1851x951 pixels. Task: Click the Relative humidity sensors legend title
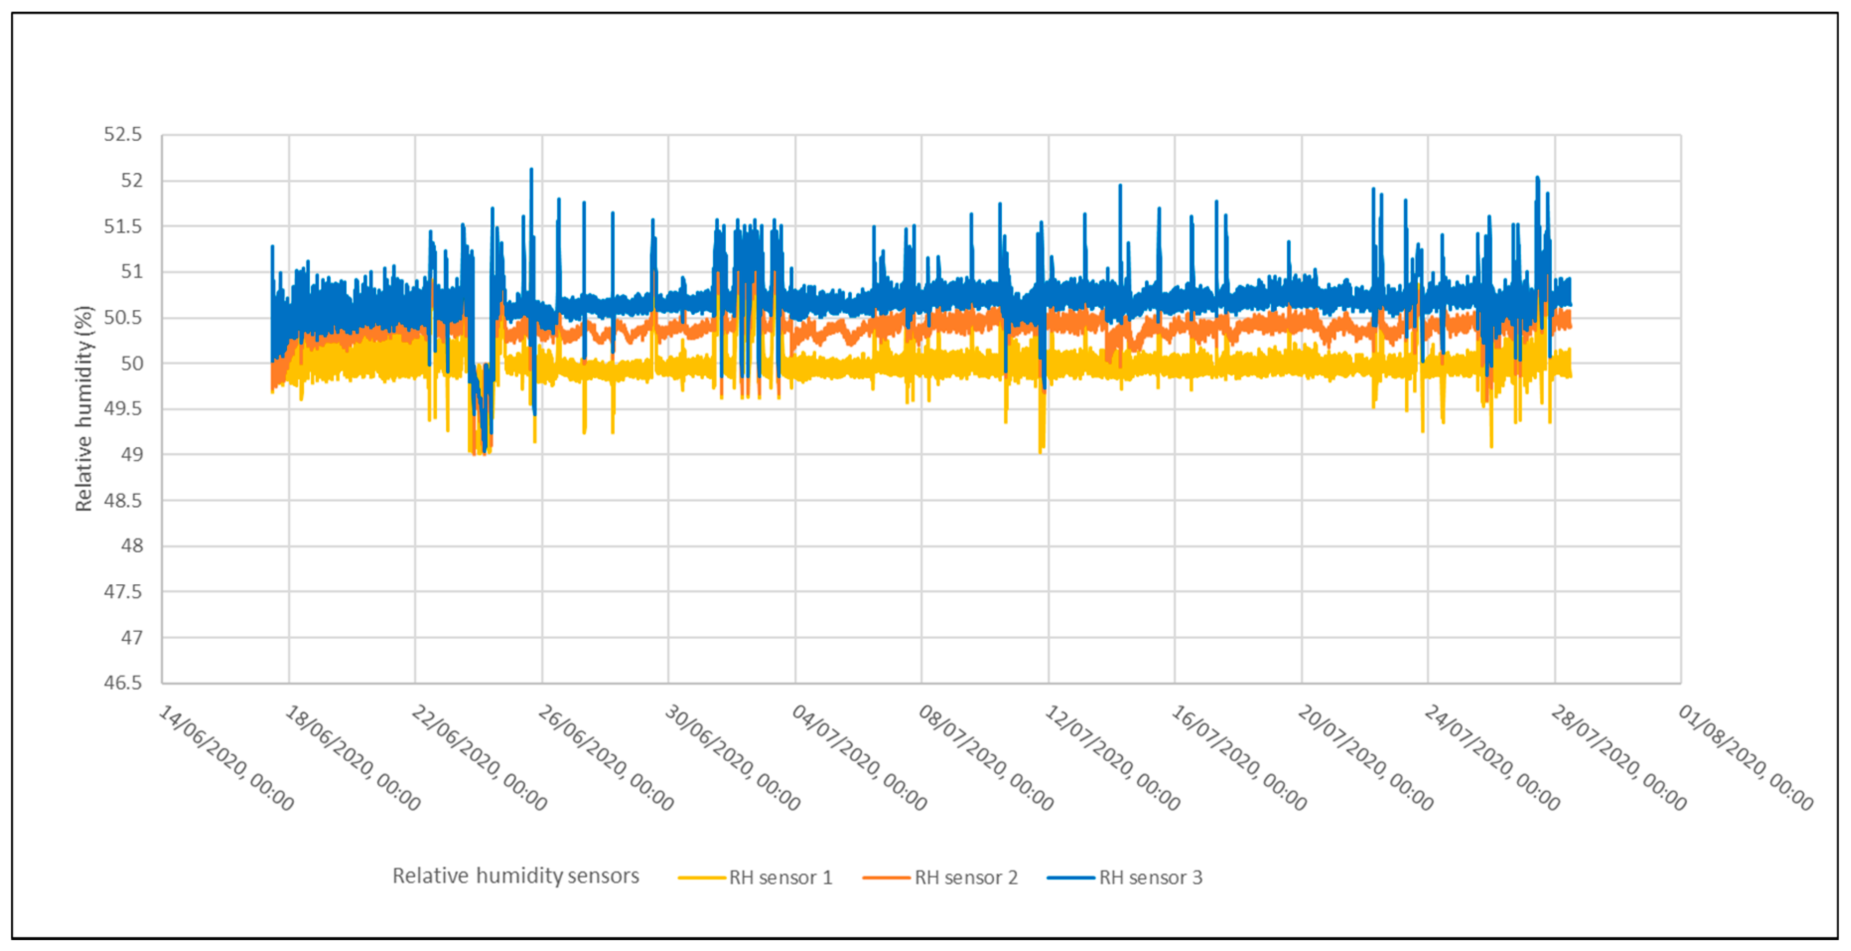[515, 876]
